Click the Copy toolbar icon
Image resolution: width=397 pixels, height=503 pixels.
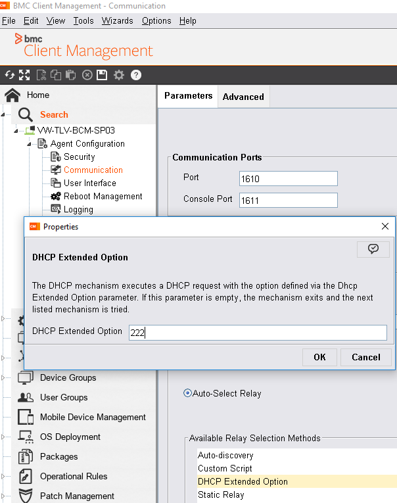point(56,75)
